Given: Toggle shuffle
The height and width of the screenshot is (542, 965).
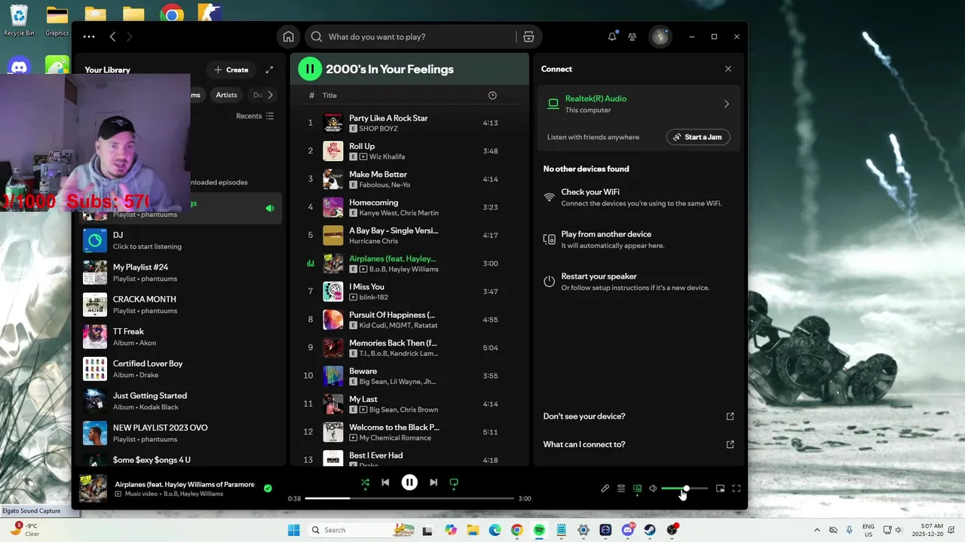Looking at the screenshot, I should click(x=365, y=483).
